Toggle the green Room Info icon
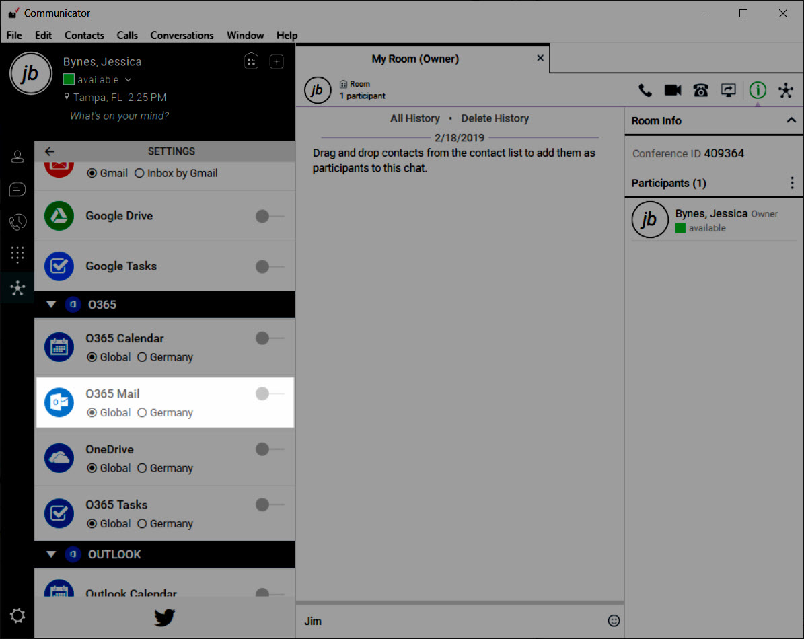The width and height of the screenshot is (804, 639). [758, 91]
